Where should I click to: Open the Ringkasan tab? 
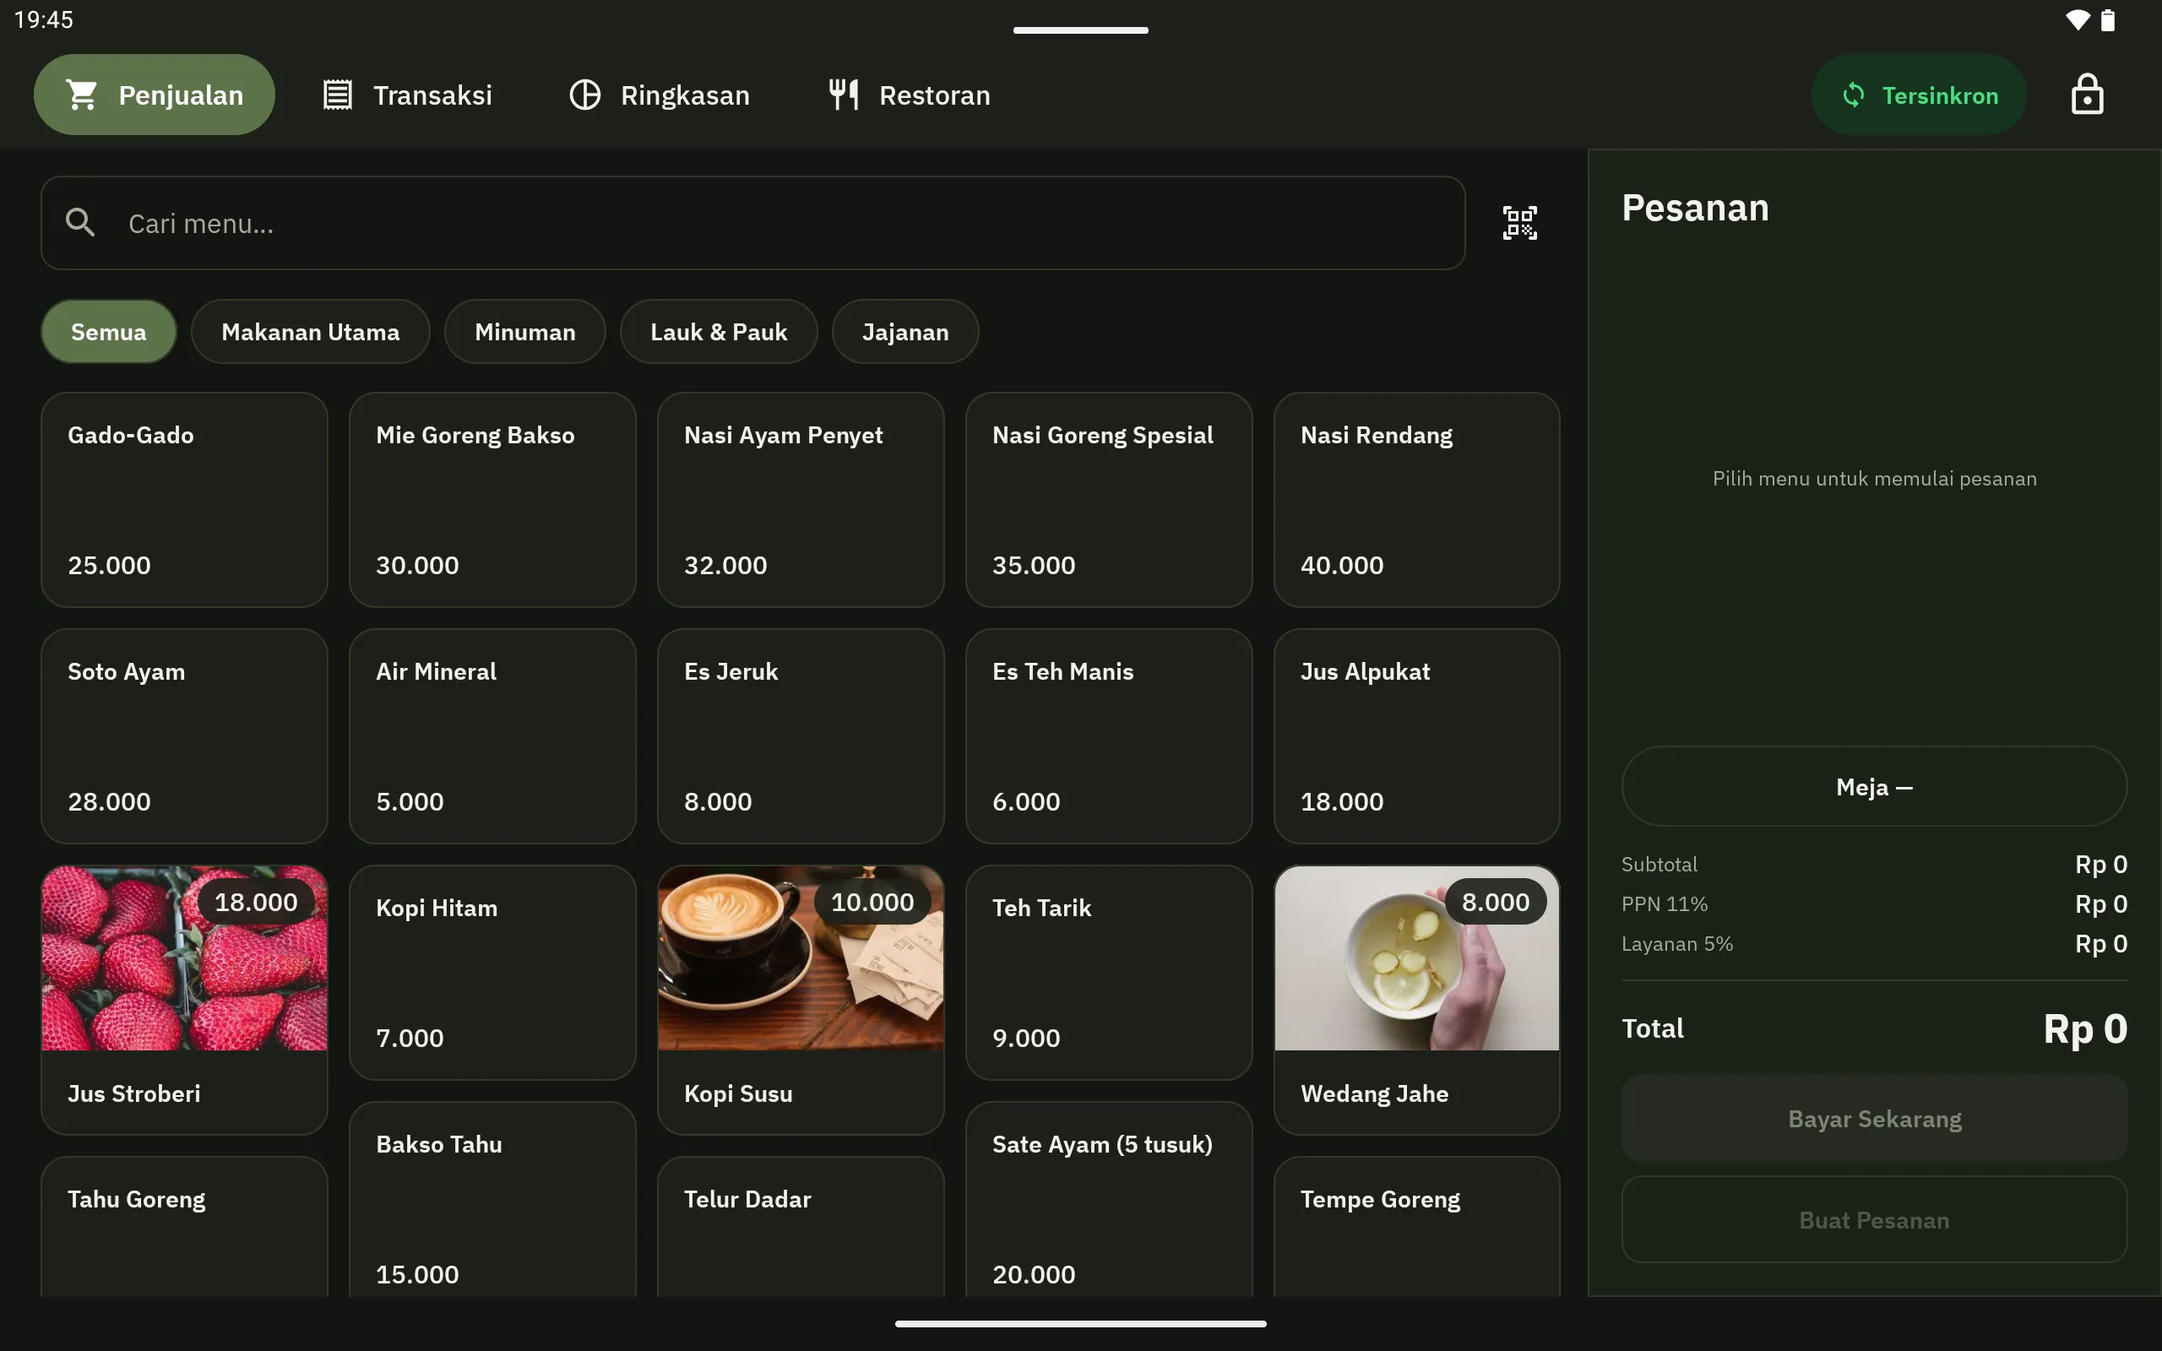660,95
